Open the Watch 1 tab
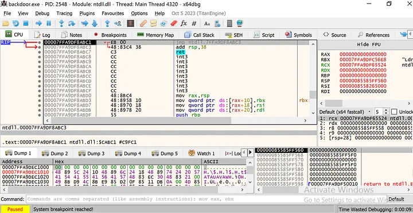This screenshot has height=213, width=413. click(202, 153)
